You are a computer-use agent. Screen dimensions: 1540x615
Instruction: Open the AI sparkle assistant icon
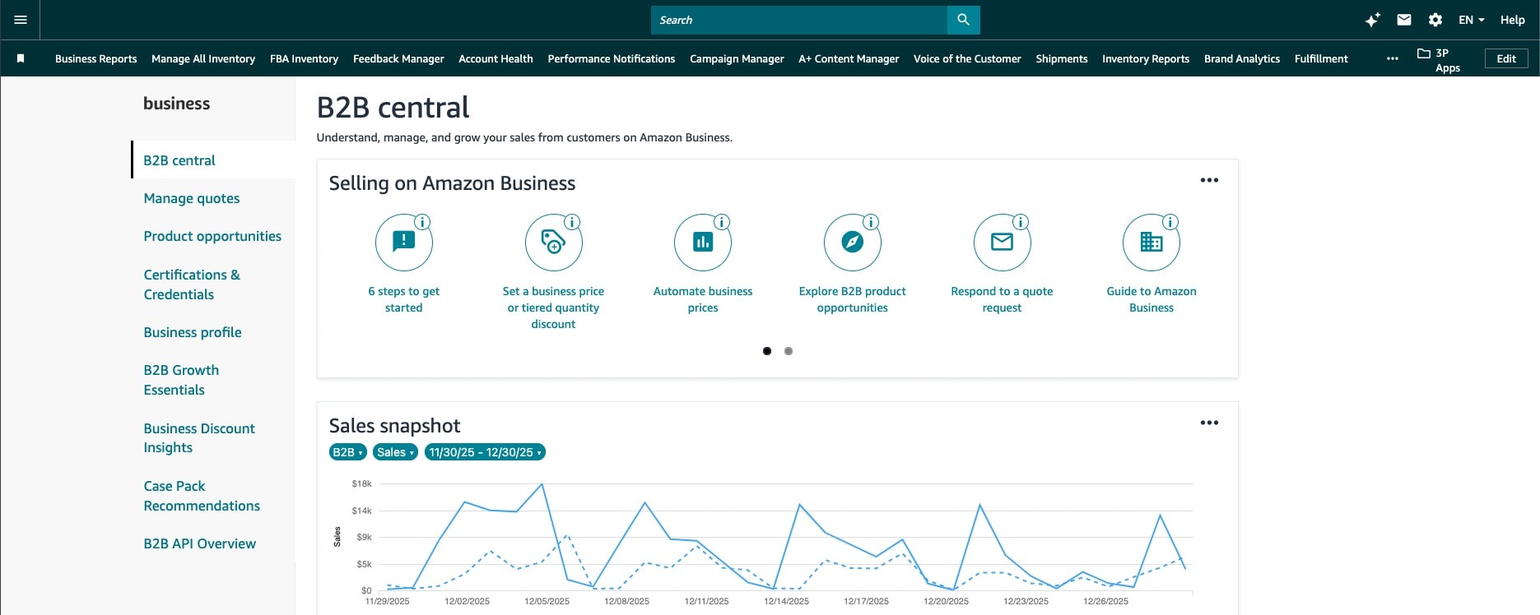[x=1372, y=20]
